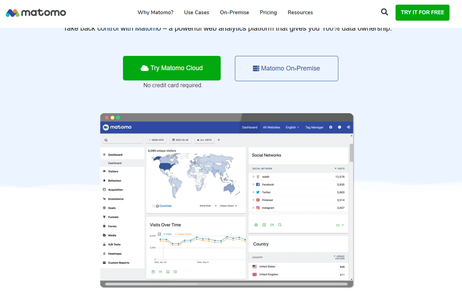Open the 2020-05-28 date picker

(181, 140)
